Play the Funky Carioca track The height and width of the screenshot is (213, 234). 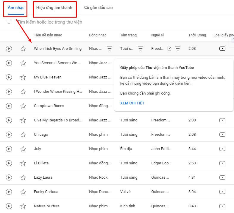(9, 192)
